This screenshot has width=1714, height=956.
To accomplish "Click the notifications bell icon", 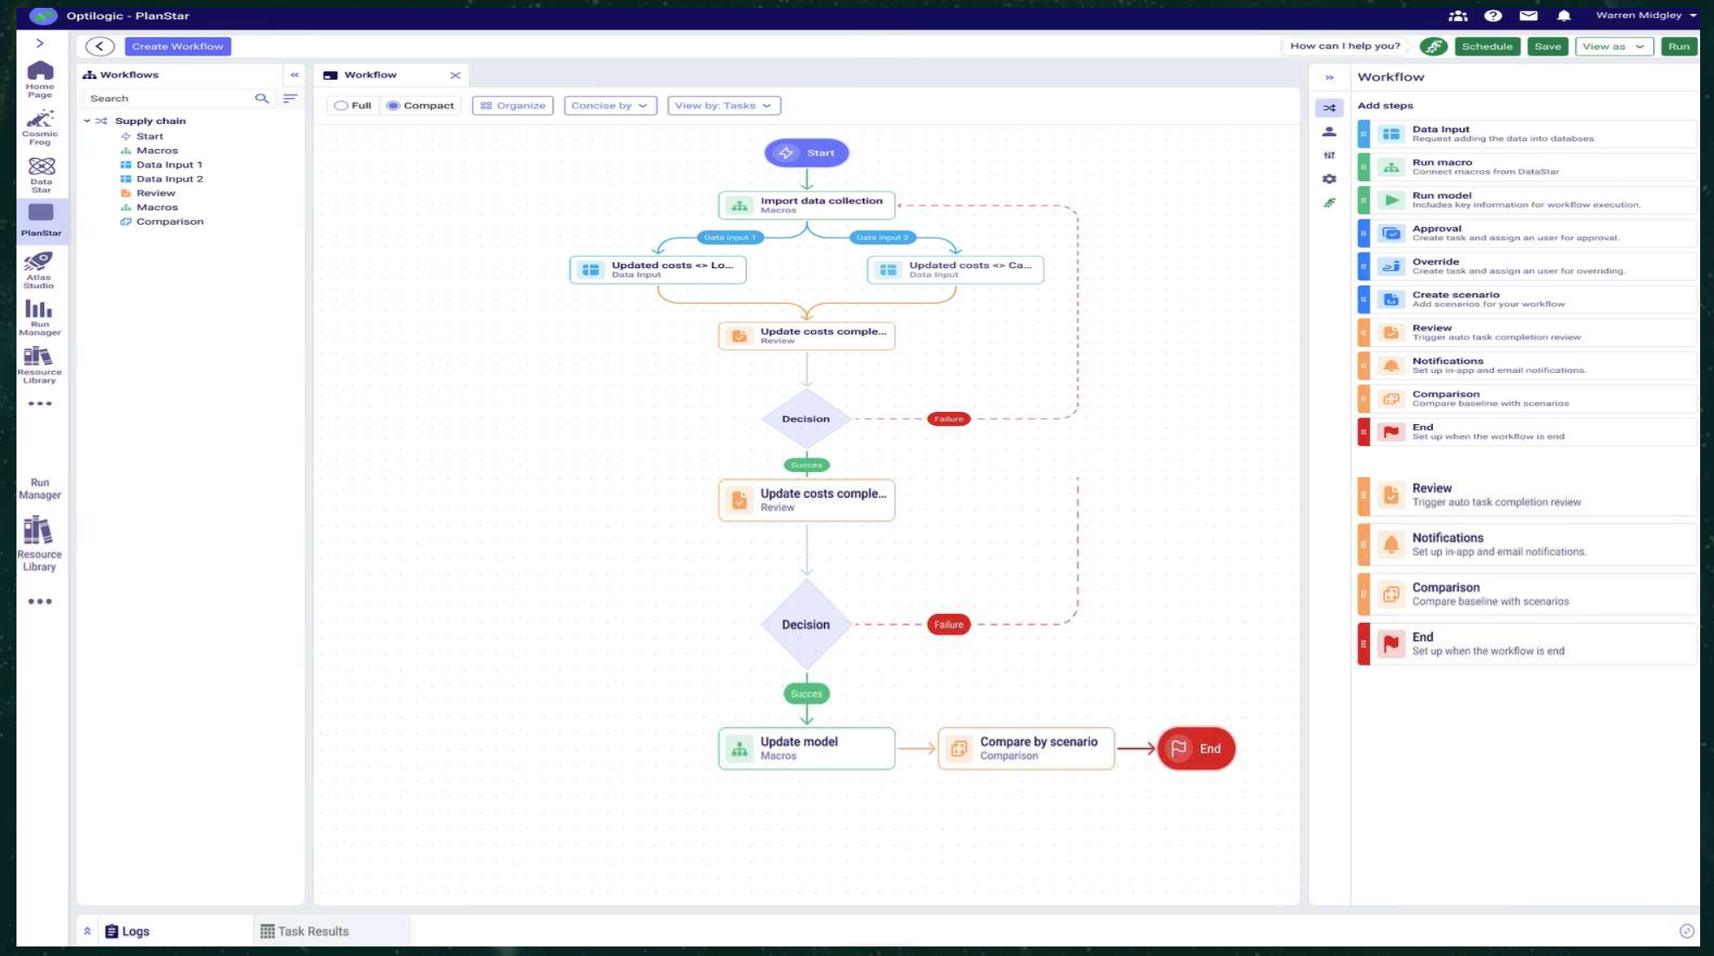I will (x=1564, y=16).
